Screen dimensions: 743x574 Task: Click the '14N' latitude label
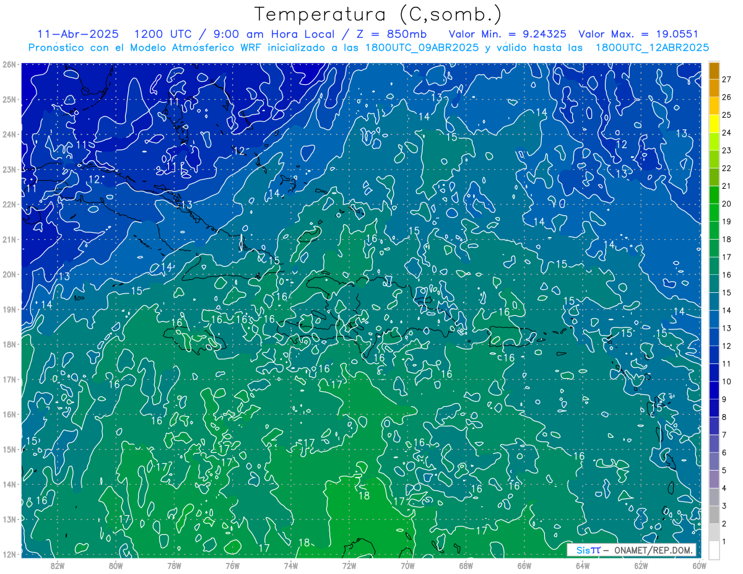[x=9, y=484]
